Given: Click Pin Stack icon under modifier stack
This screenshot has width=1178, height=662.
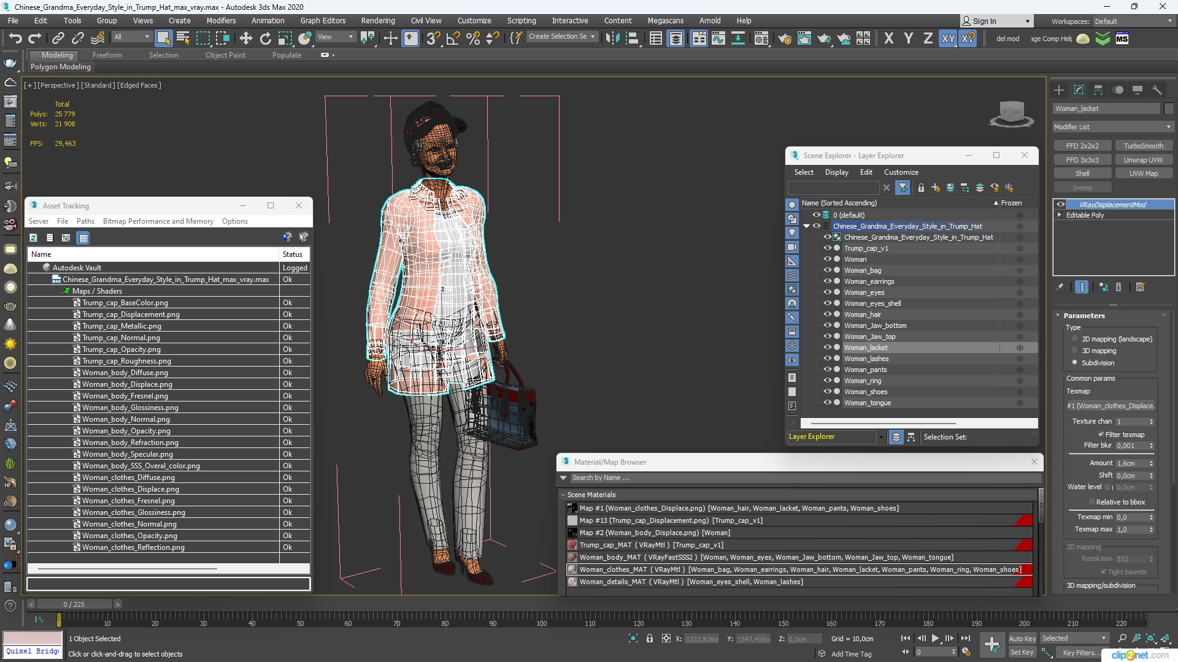Looking at the screenshot, I should point(1060,287).
